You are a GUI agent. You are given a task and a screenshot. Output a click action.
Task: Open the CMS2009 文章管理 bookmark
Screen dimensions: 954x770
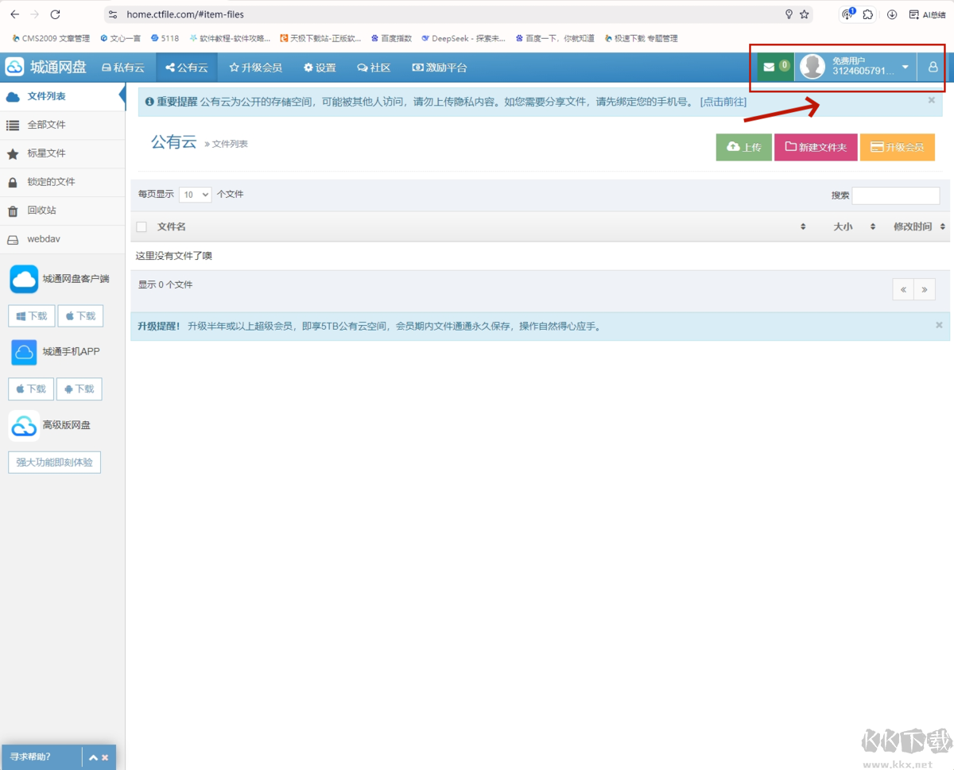[x=51, y=38]
